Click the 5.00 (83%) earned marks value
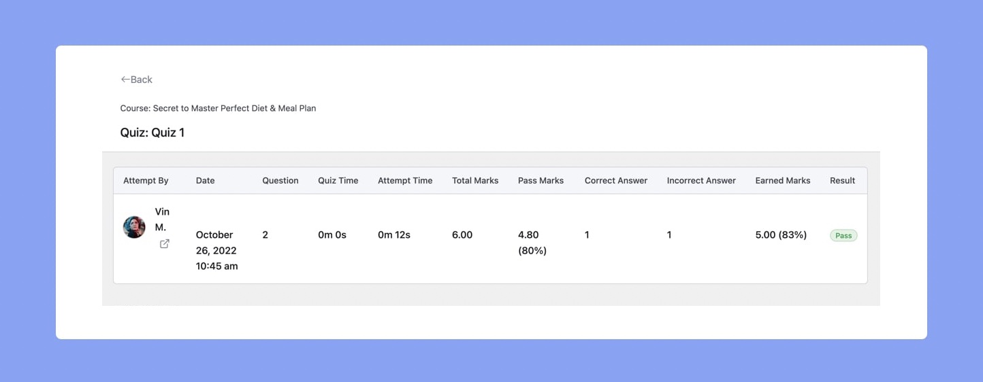Viewport: 983px width, 382px height. click(781, 235)
